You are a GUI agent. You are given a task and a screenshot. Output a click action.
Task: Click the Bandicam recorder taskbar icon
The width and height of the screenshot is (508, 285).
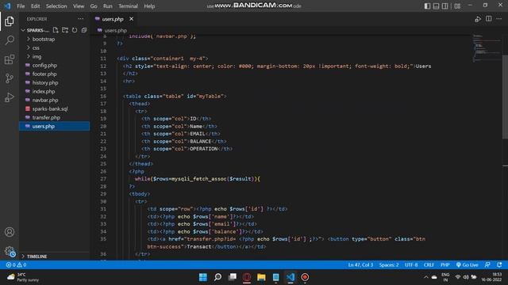[x=305, y=277]
